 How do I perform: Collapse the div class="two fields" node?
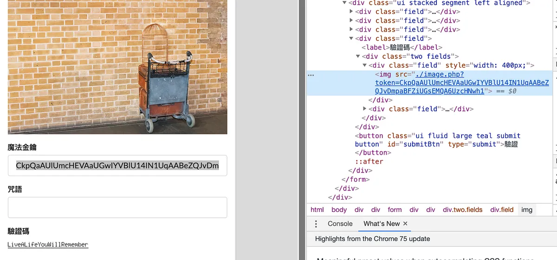click(358, 57)
